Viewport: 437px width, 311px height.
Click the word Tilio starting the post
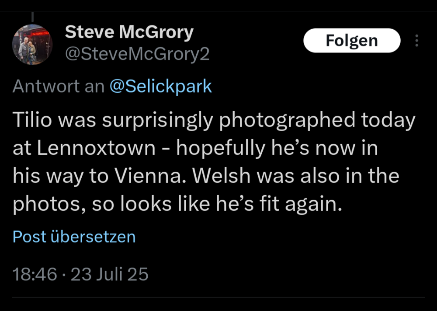pyautogui.click(x=31, y=121)
